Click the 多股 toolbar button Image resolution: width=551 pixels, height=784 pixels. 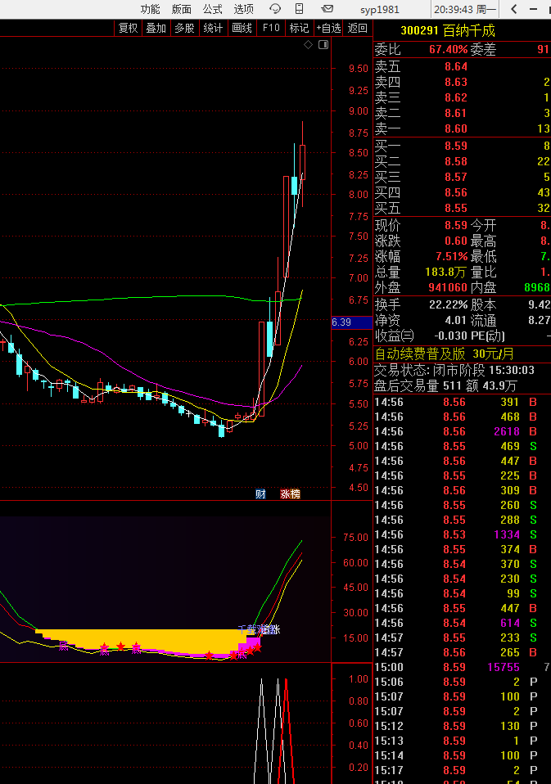[184, 28]
